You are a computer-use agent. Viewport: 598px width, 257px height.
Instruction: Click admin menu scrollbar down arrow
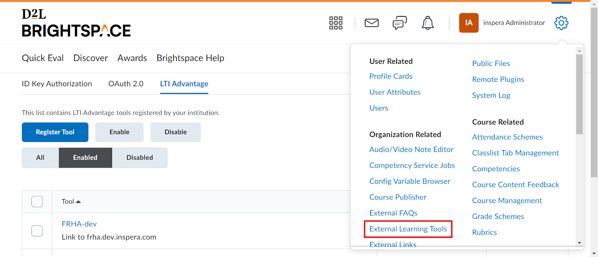tap(579, 243)
